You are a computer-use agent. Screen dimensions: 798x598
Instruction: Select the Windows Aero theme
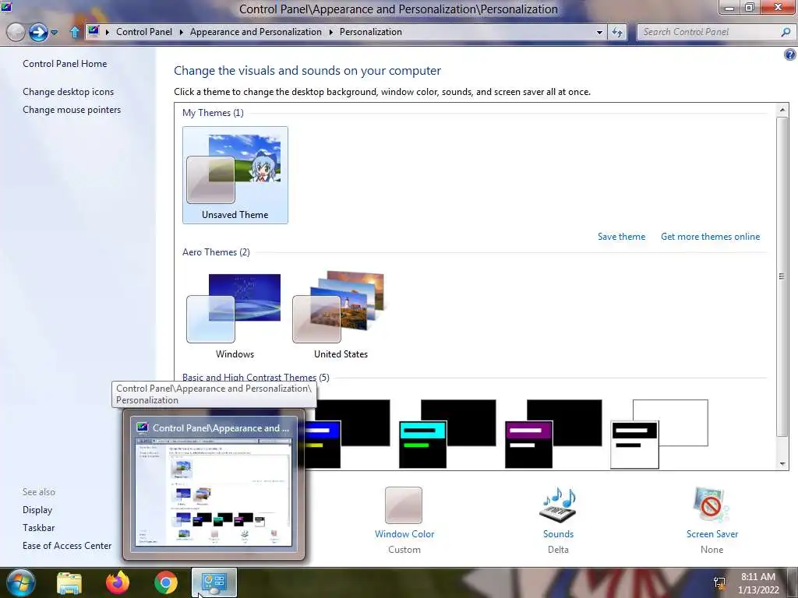[235, 315]
